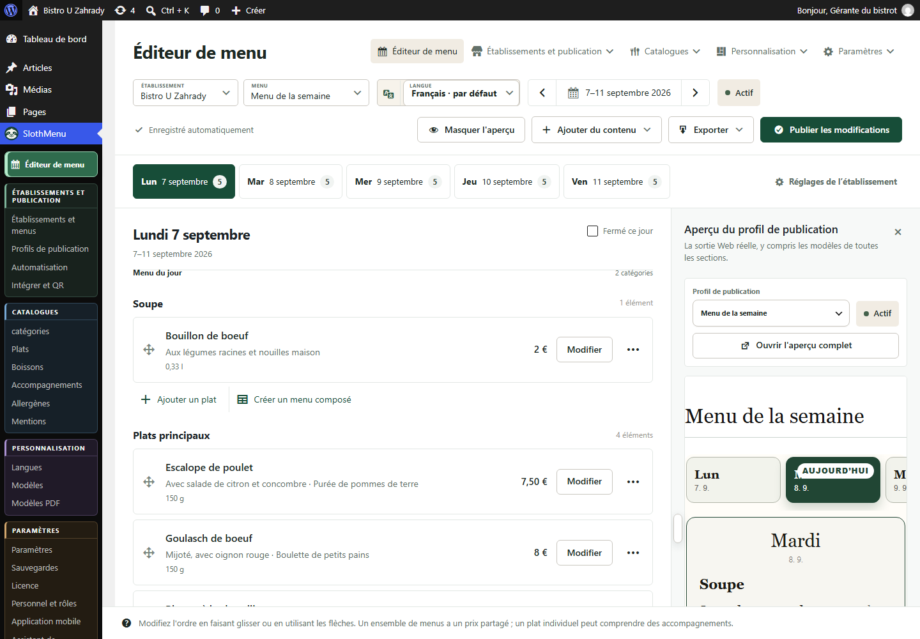Go to next week arrow
This screenshot has width=920, height=639.
(x=695, y=93)
